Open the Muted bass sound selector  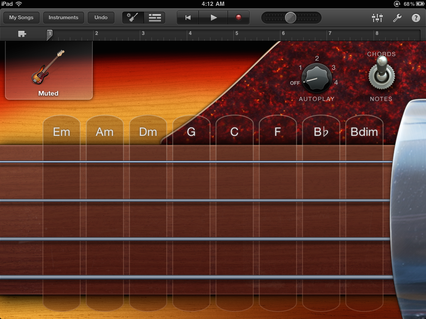coord(49,71)
